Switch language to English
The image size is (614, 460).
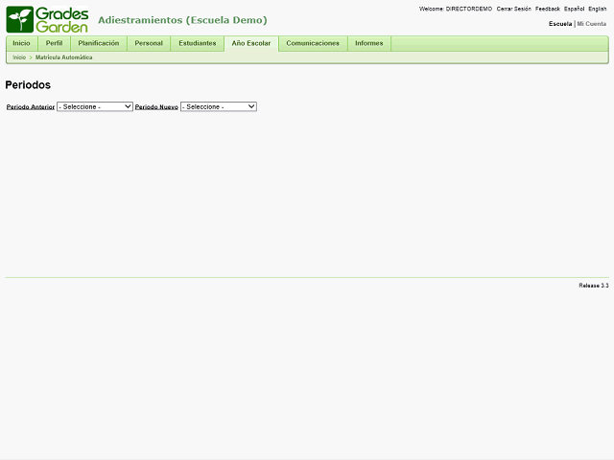point(597,9)
